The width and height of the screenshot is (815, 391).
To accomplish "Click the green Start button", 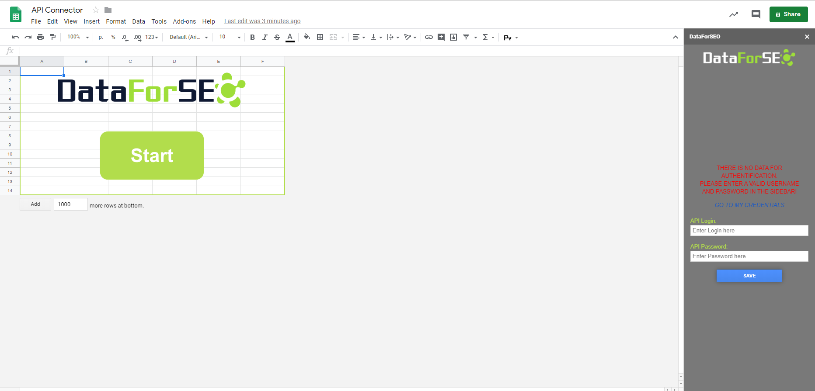I will (x=152, y=156).
